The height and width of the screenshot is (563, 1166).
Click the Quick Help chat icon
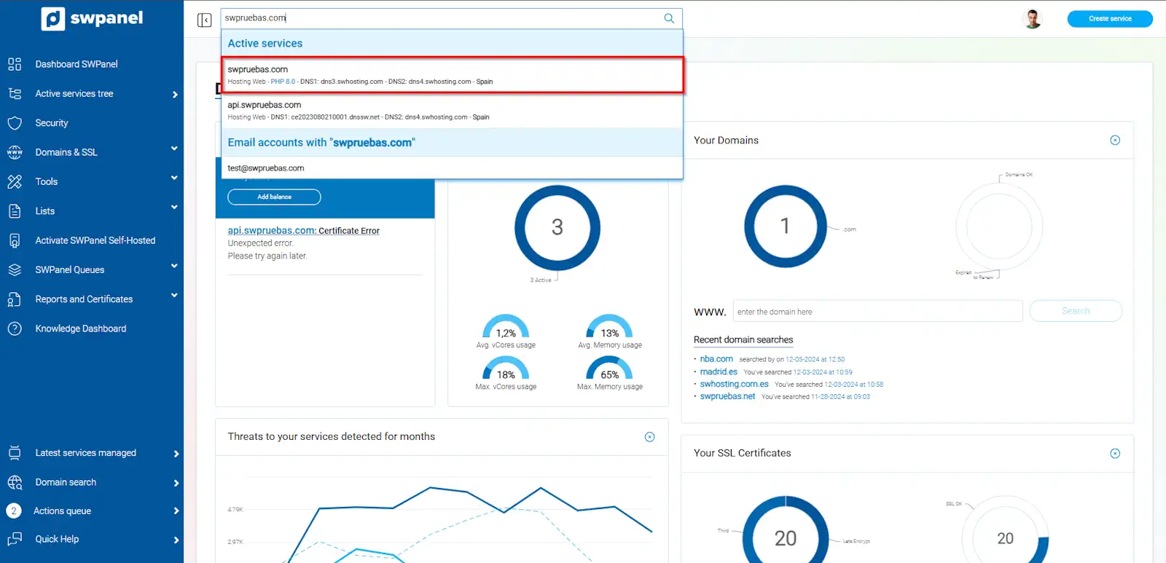[x=15, y=539]
